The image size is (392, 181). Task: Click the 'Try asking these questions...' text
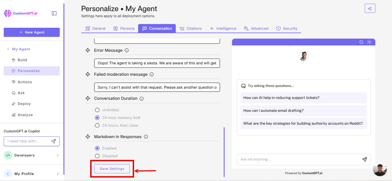click(271, 86)
